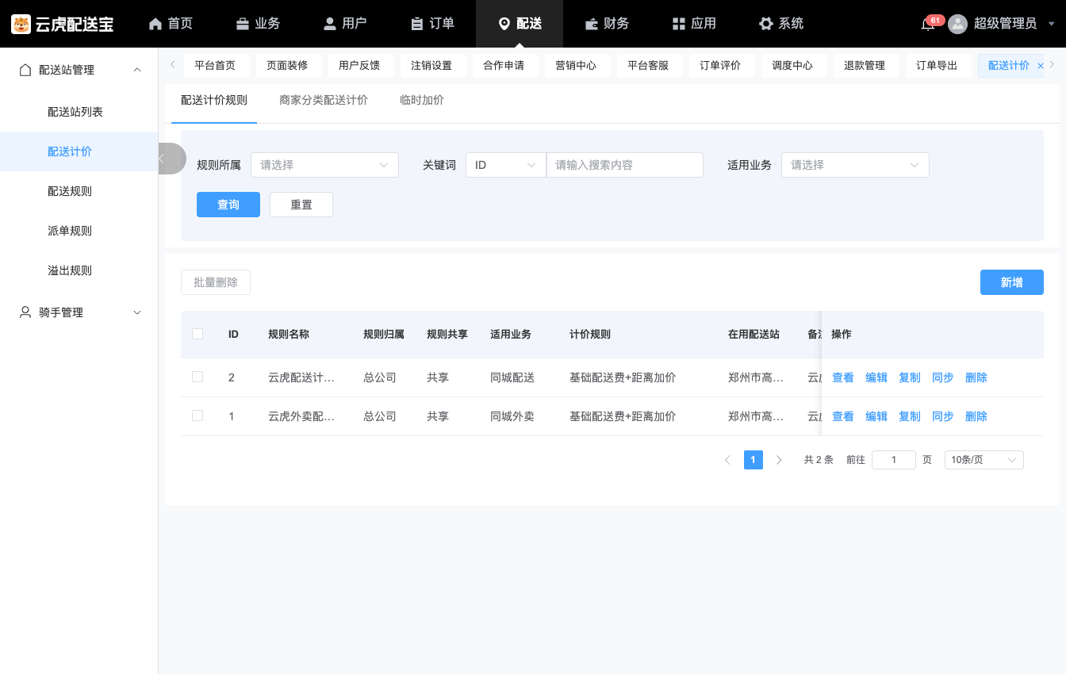1066x674 pixels.
Task: Open the 适用业务 dropdown
Action: pyautogui.click(x=855, y=165)
